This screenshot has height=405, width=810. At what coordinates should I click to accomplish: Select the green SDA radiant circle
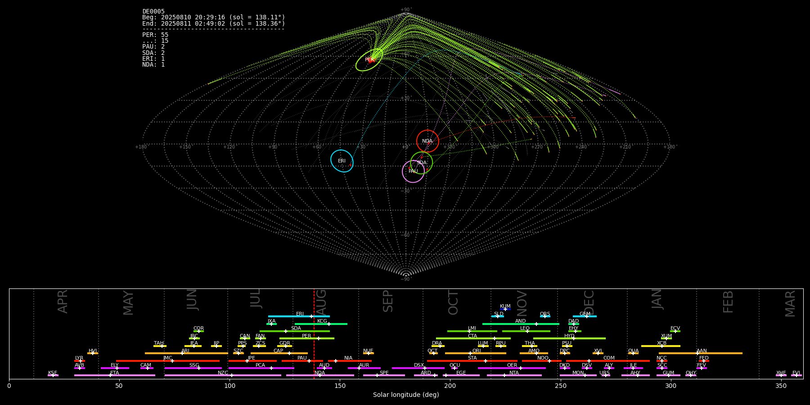coord(422,162)
